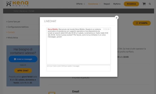Click the Email section heading

76,91
